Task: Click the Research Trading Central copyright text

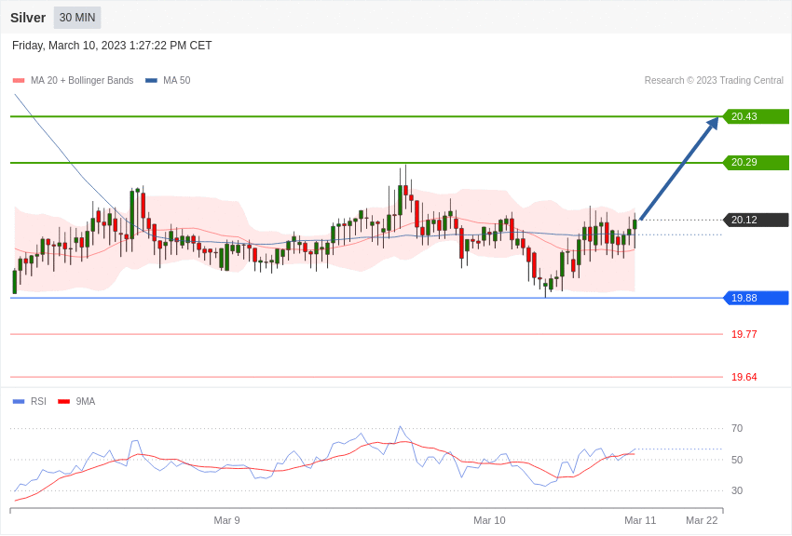Action: (x=714, y=81)
